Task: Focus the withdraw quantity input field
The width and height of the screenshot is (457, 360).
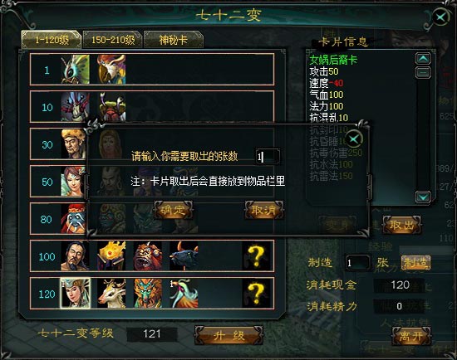Action: [x=268, y=157]
